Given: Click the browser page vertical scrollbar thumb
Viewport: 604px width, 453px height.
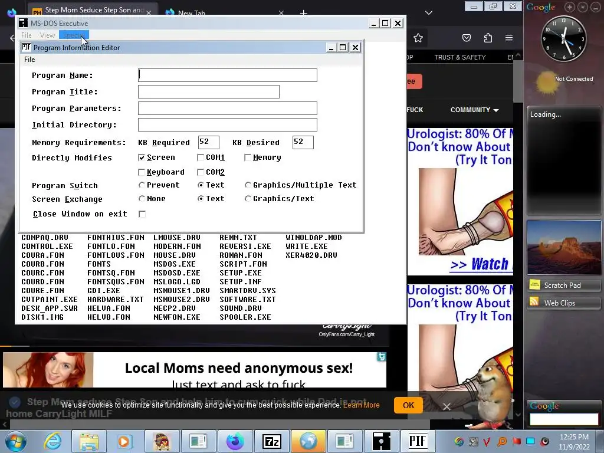Looking at the screenshot, I should coord(518,81).
